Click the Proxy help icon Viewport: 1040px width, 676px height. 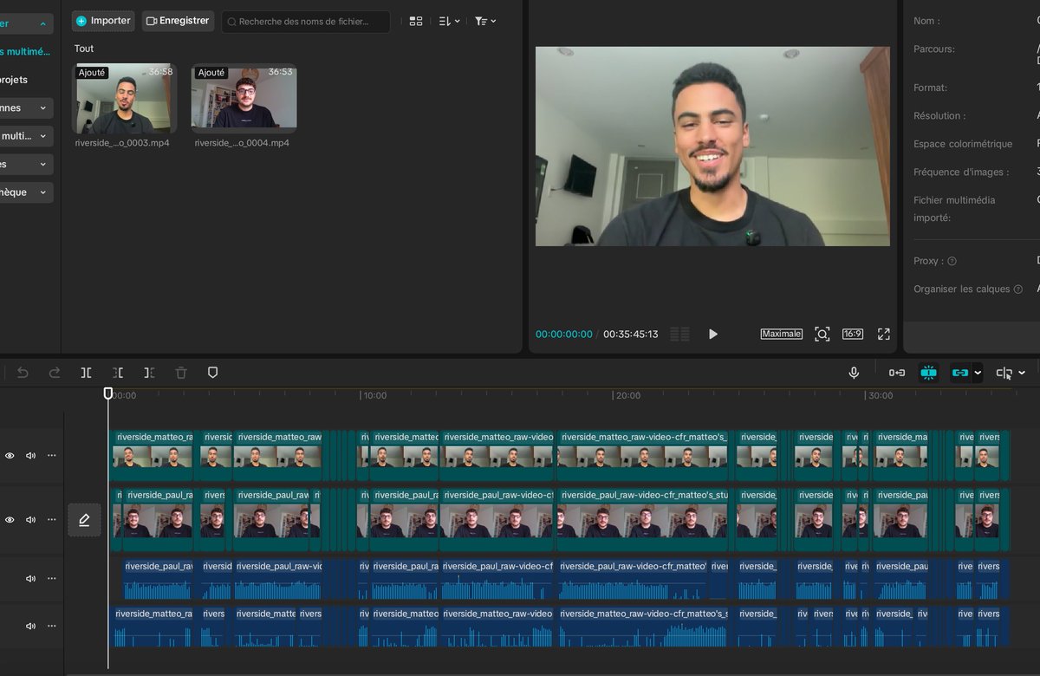[952, 261]
